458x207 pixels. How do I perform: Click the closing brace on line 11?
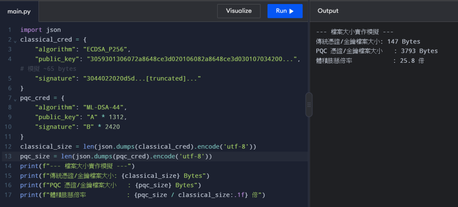(22, 137)
